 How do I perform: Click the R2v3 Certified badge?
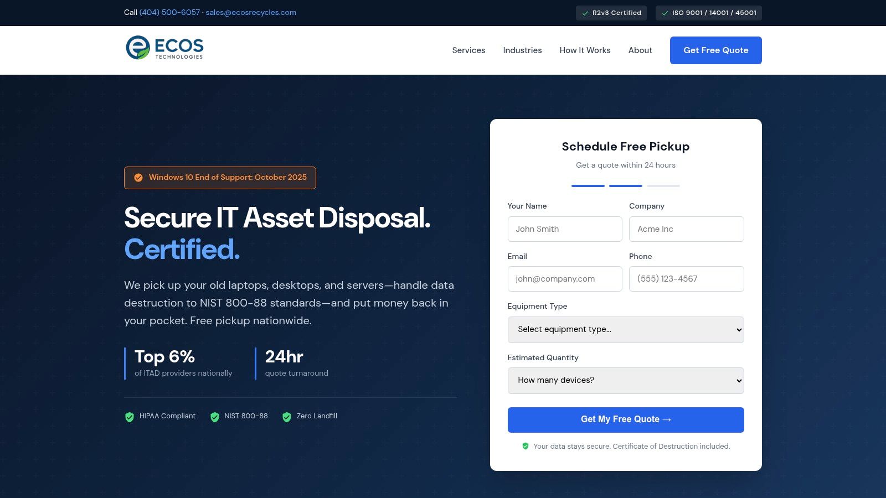(611, 13)
